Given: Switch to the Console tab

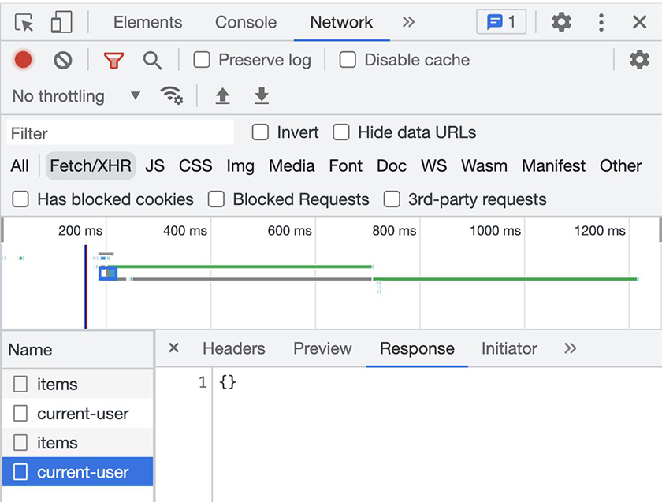Looking at the screenshot, I should click(x=246, y=22).
